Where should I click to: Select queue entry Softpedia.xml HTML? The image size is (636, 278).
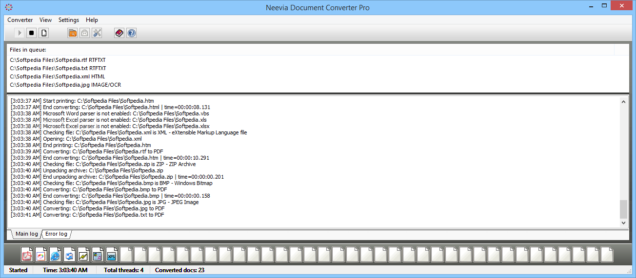pos(57,76)
